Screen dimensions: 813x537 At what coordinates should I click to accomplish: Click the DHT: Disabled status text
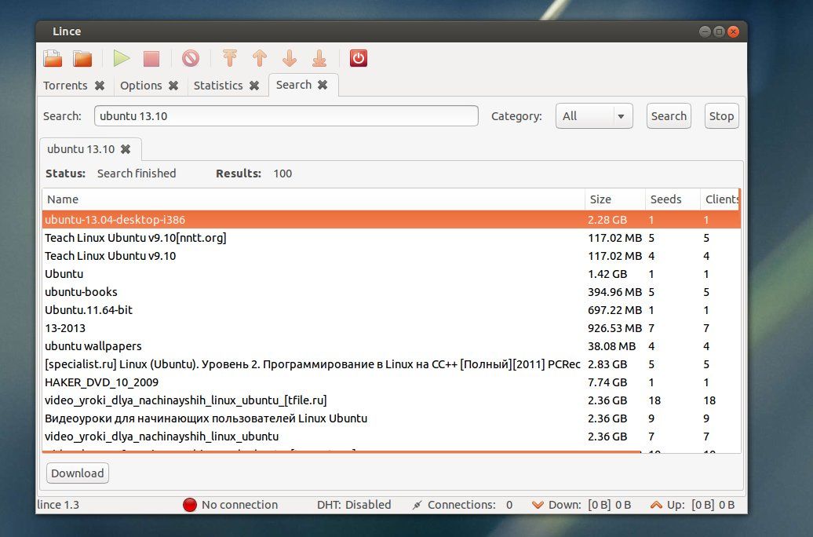[x=354, y=505]
